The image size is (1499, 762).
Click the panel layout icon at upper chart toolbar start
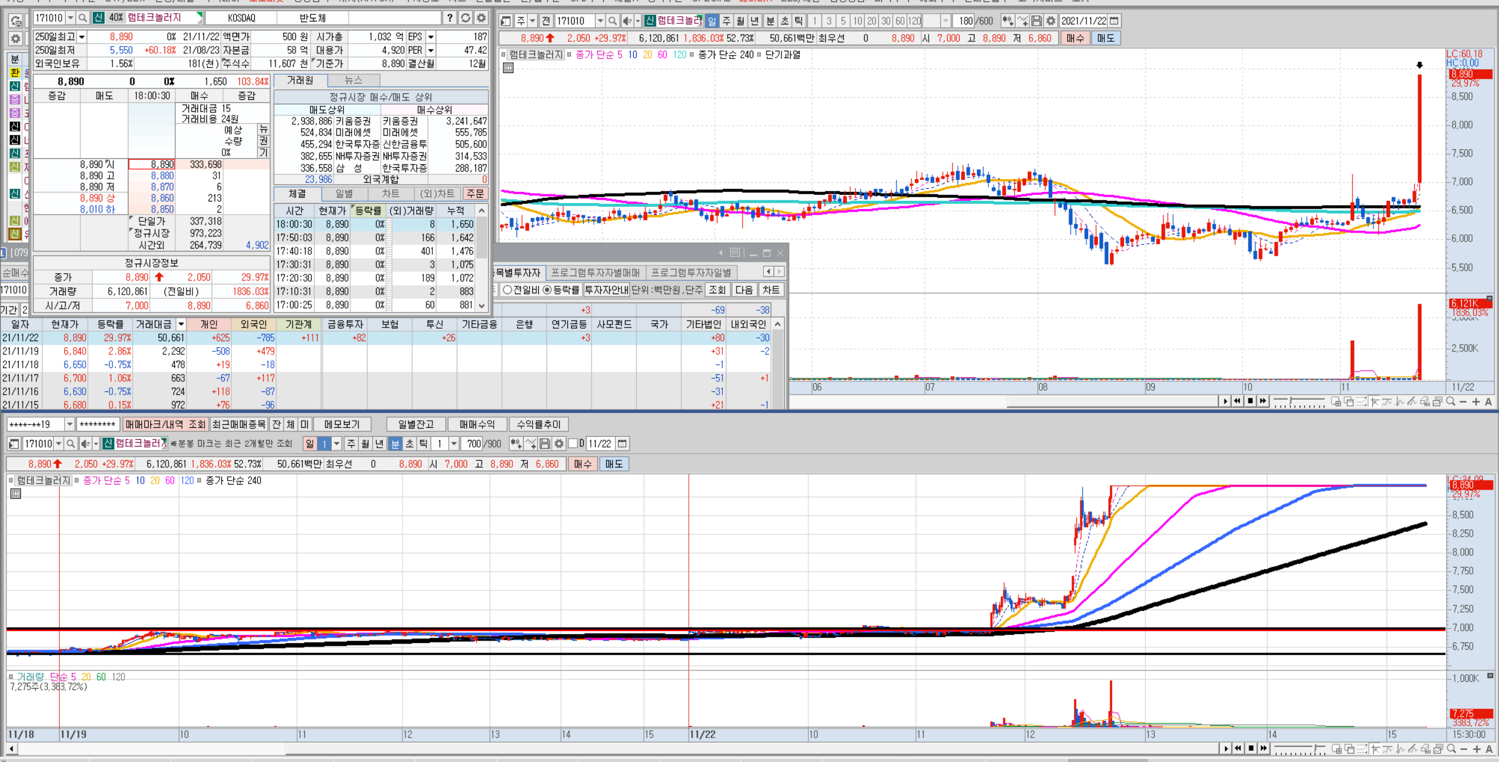[506, 21]
